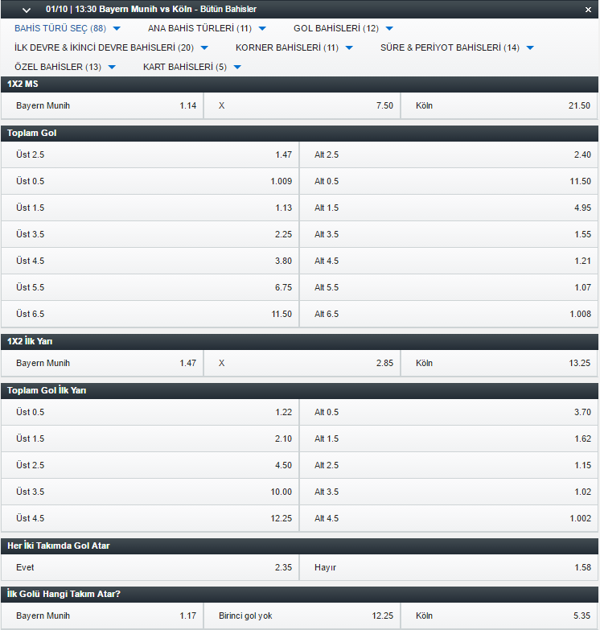The width and height of the screenshot is (600, 630).
Task: Choose Üst 2.5 Toplam Gol at 1.47
Action: pos(150,154)
